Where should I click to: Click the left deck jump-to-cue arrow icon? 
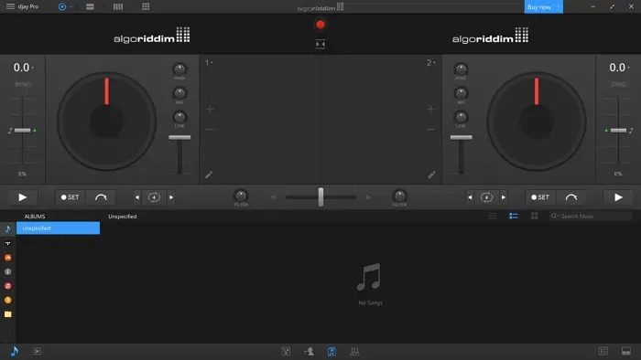coord(101,197)
